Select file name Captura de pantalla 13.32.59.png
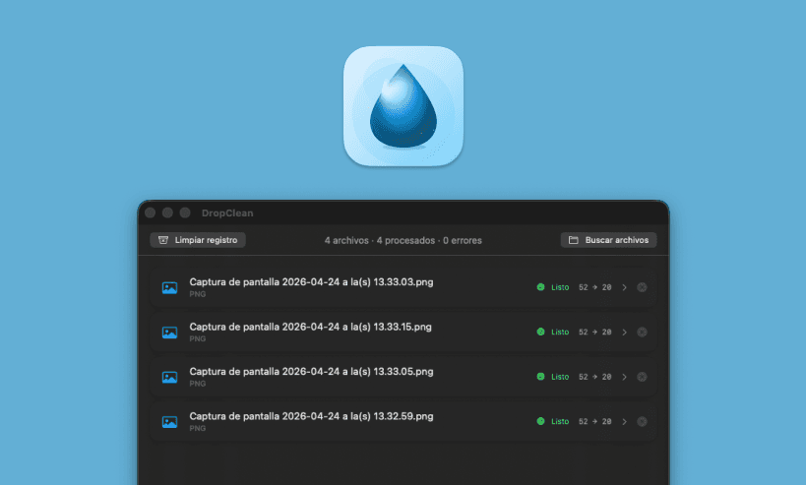This screenshot has width=806, height=485. [311, 416]
